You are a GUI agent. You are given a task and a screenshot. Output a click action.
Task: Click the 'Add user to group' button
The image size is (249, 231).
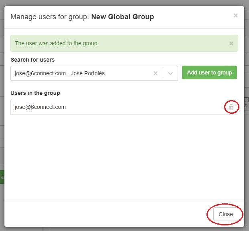pyautogui.click(x=209, y=73)
